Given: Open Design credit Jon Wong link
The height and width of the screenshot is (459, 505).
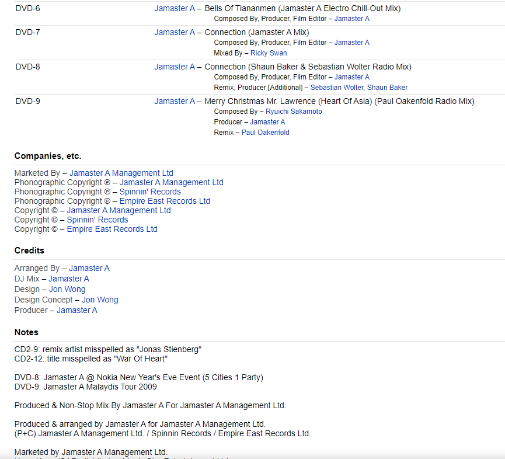Looking at the screenshot, I should point(67,289).
